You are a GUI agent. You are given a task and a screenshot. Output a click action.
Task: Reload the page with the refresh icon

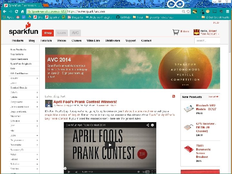(x=16, y=11)
